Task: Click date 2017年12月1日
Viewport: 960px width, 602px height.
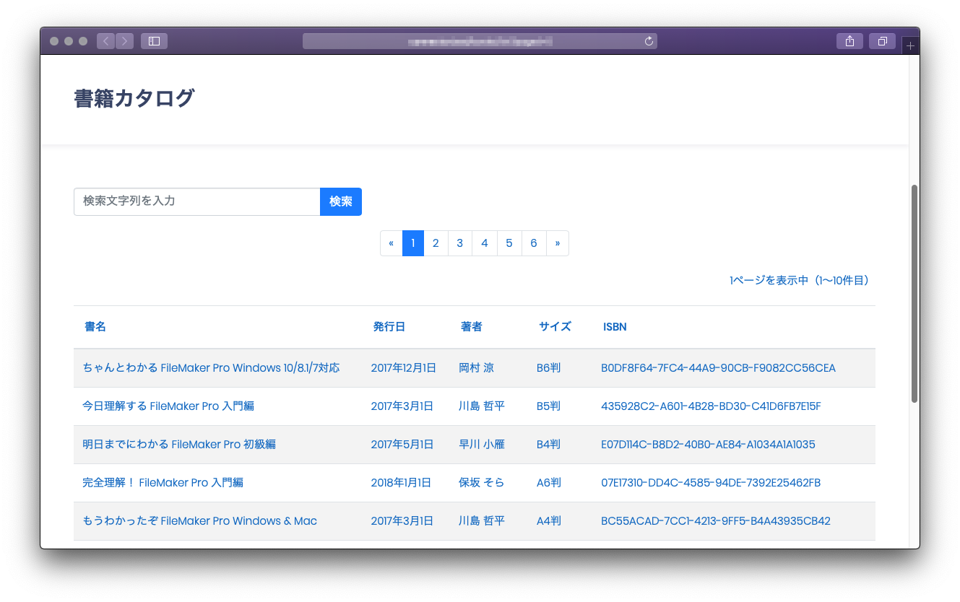Action: click(404, 368)
